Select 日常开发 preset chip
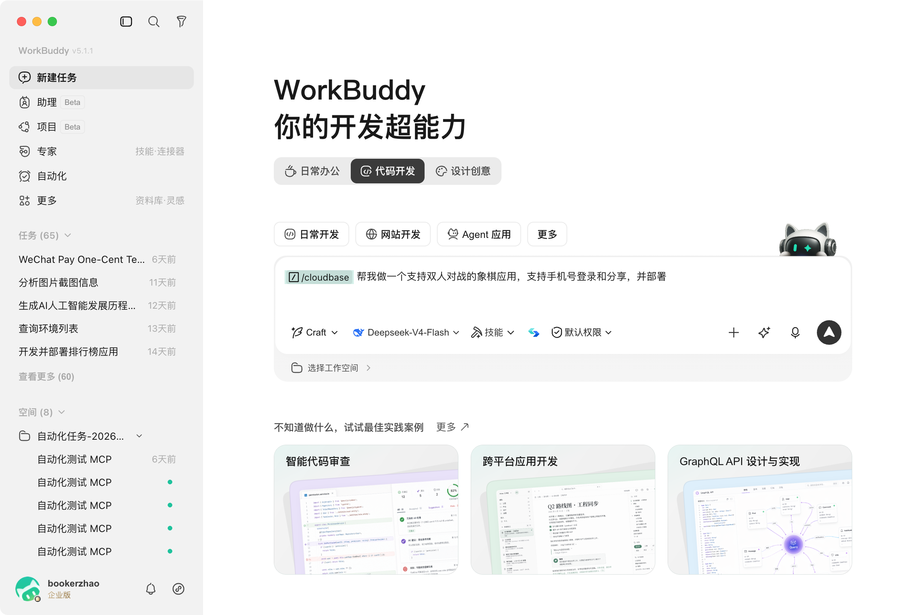This screenshot has height=615, width=923. [x=312, y=234]
